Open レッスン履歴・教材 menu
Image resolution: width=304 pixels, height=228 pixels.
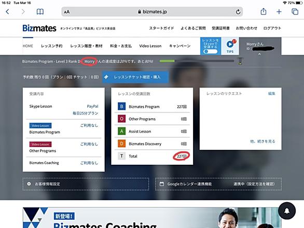[x=86, y=46]
